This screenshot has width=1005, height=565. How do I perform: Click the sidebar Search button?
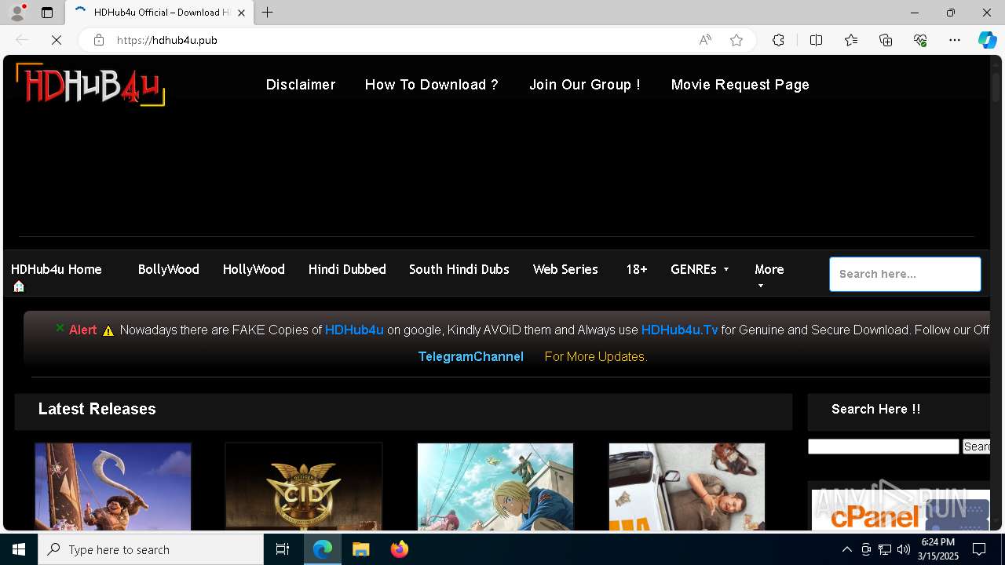tap(977, 447)
